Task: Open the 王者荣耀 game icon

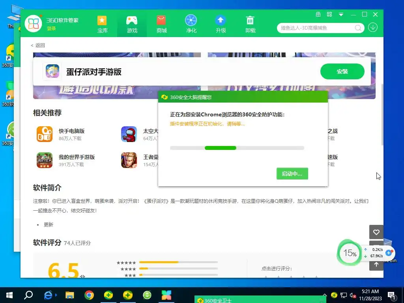Action: pos(129,160)
